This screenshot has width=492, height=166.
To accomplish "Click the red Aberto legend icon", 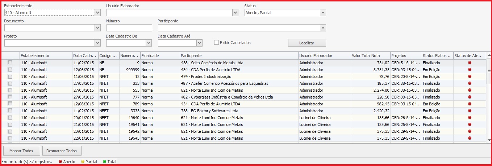I will (60, 162).
